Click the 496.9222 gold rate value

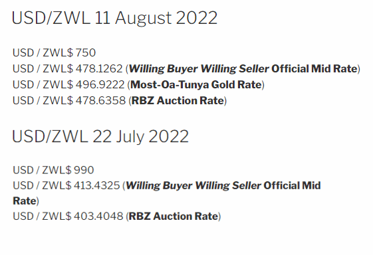tap(100, 84)
